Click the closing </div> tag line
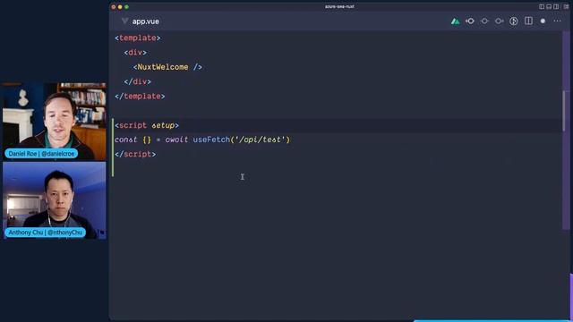This screenshot has height=322, width=573. pos(137,81)
